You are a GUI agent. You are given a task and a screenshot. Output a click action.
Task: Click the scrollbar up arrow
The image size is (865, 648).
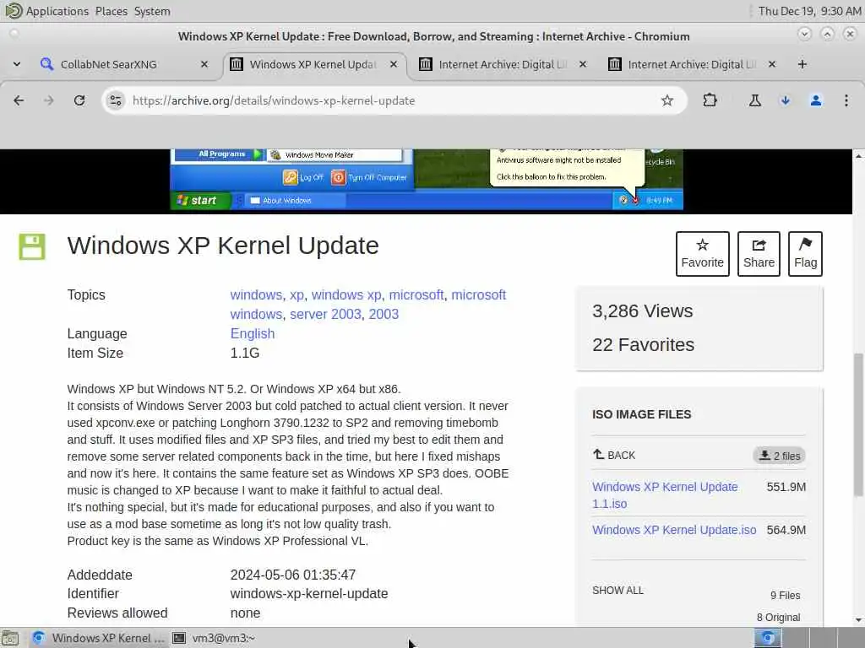click(858, 156)
